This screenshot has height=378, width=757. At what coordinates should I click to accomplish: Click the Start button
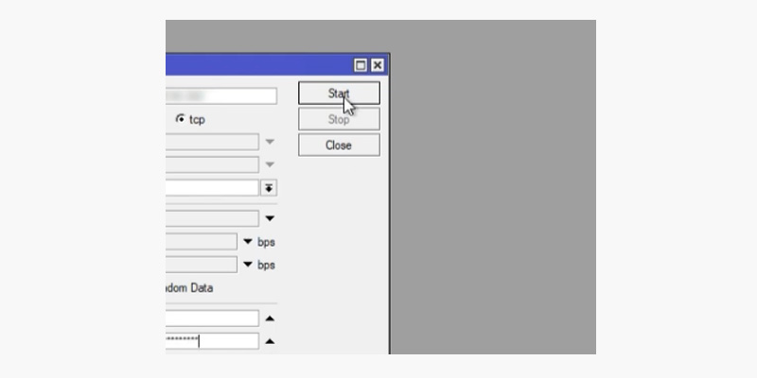(x=339, y=93)
